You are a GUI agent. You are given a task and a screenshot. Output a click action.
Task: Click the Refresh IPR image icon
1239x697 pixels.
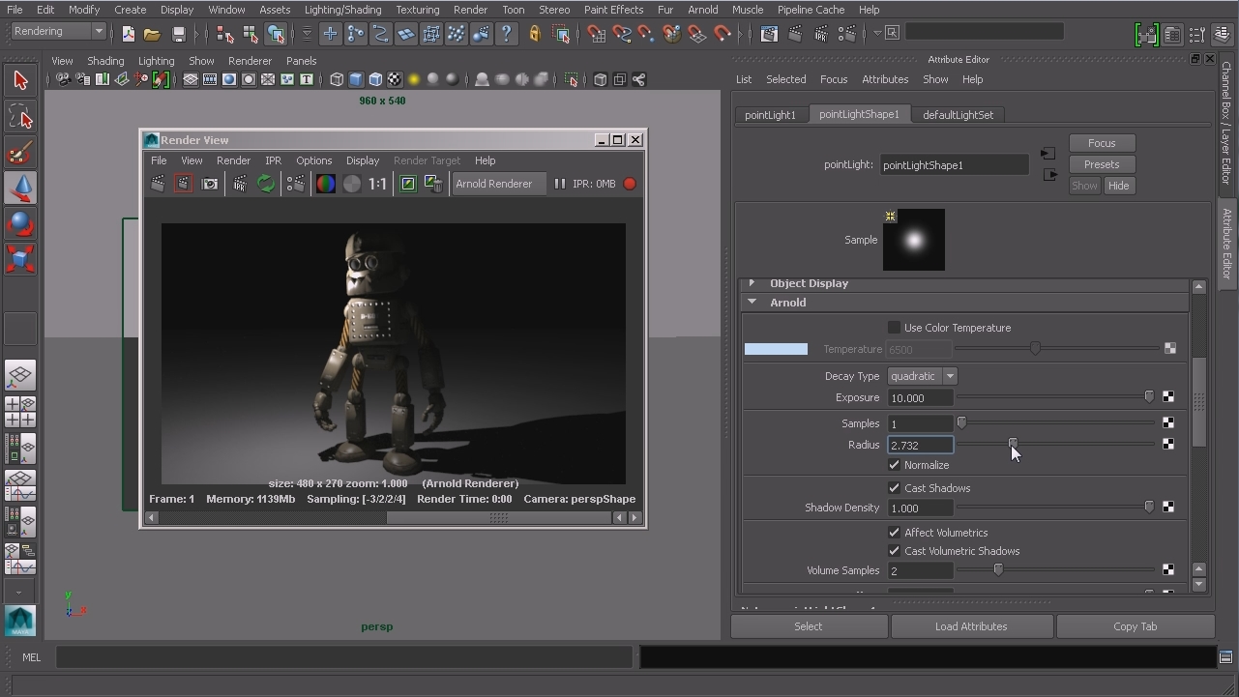coord(266,184)
